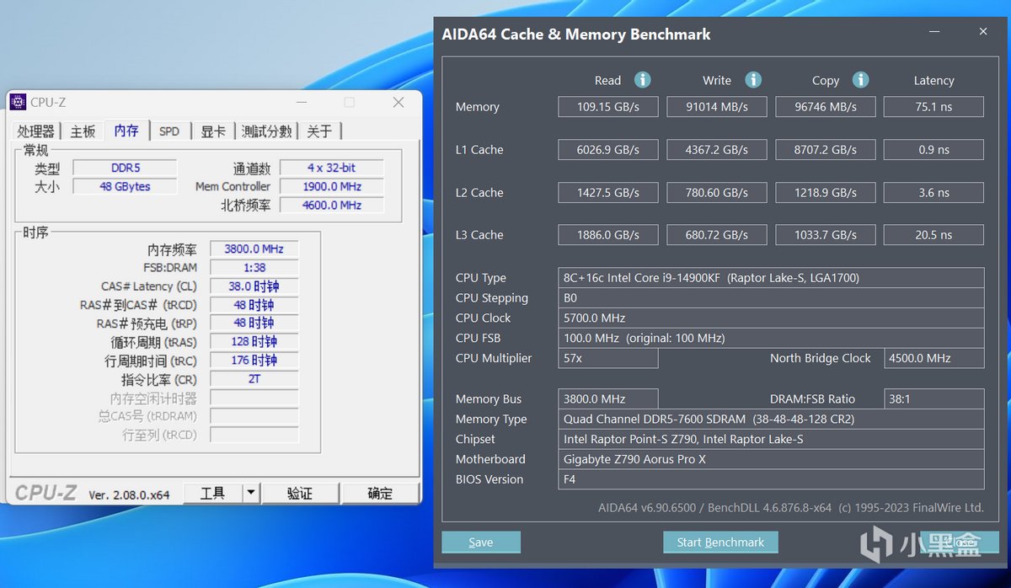Close the AIDA64 benchmark window
1011x588 pixels.
[x=983, y=32]
